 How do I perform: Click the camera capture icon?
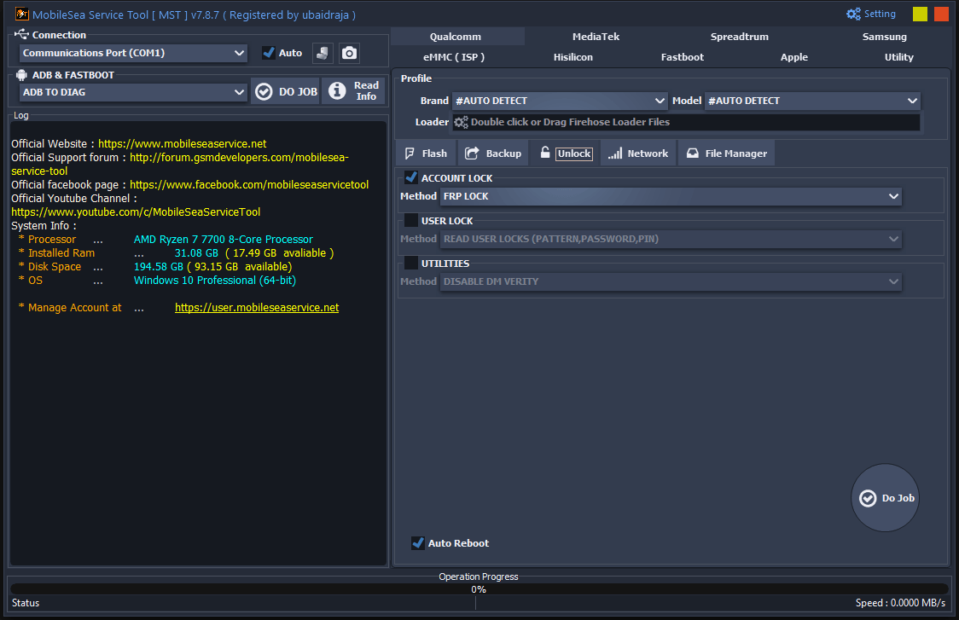pos(349,53)
